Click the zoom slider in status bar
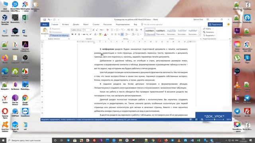This screenshot has height=143, width=255. click(215, 120)
